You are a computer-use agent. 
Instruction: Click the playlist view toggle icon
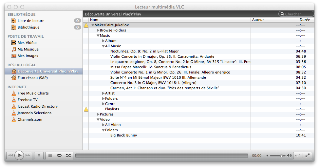pos(50,156)
